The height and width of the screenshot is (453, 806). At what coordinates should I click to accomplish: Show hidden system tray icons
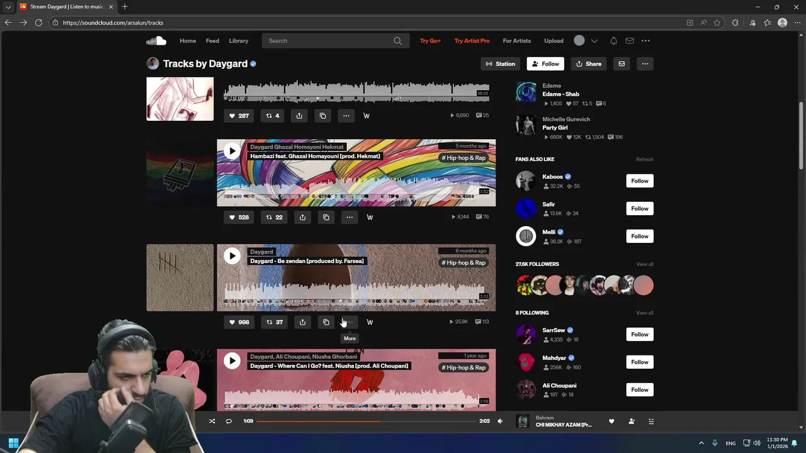pos(701,443)
